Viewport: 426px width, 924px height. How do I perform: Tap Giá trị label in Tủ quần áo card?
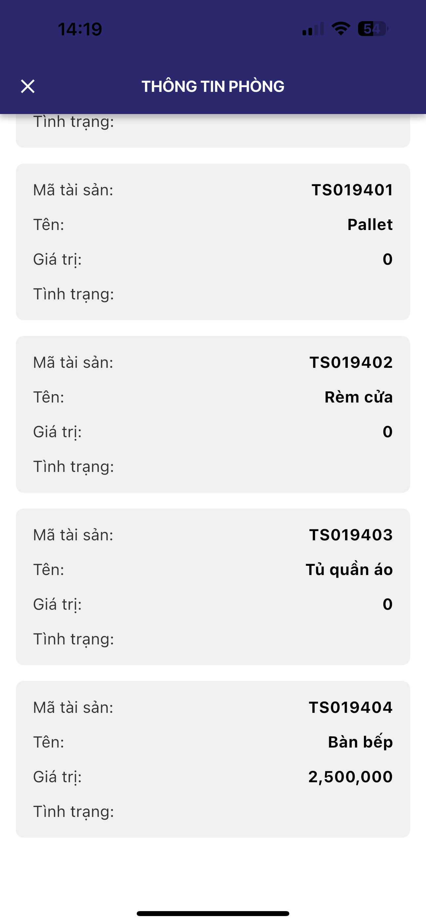pos(57,604)
